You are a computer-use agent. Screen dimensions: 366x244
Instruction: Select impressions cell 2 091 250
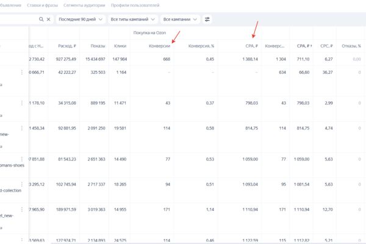(96, 128)
